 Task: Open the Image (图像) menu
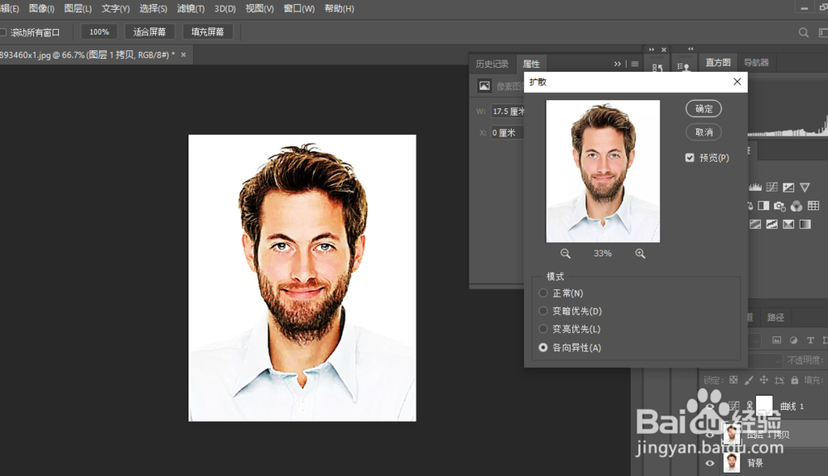(x=41, y=8)
